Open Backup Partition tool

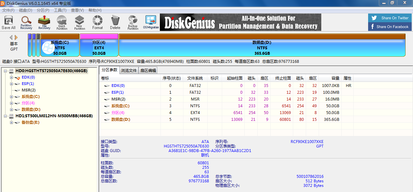coord(133,23)
